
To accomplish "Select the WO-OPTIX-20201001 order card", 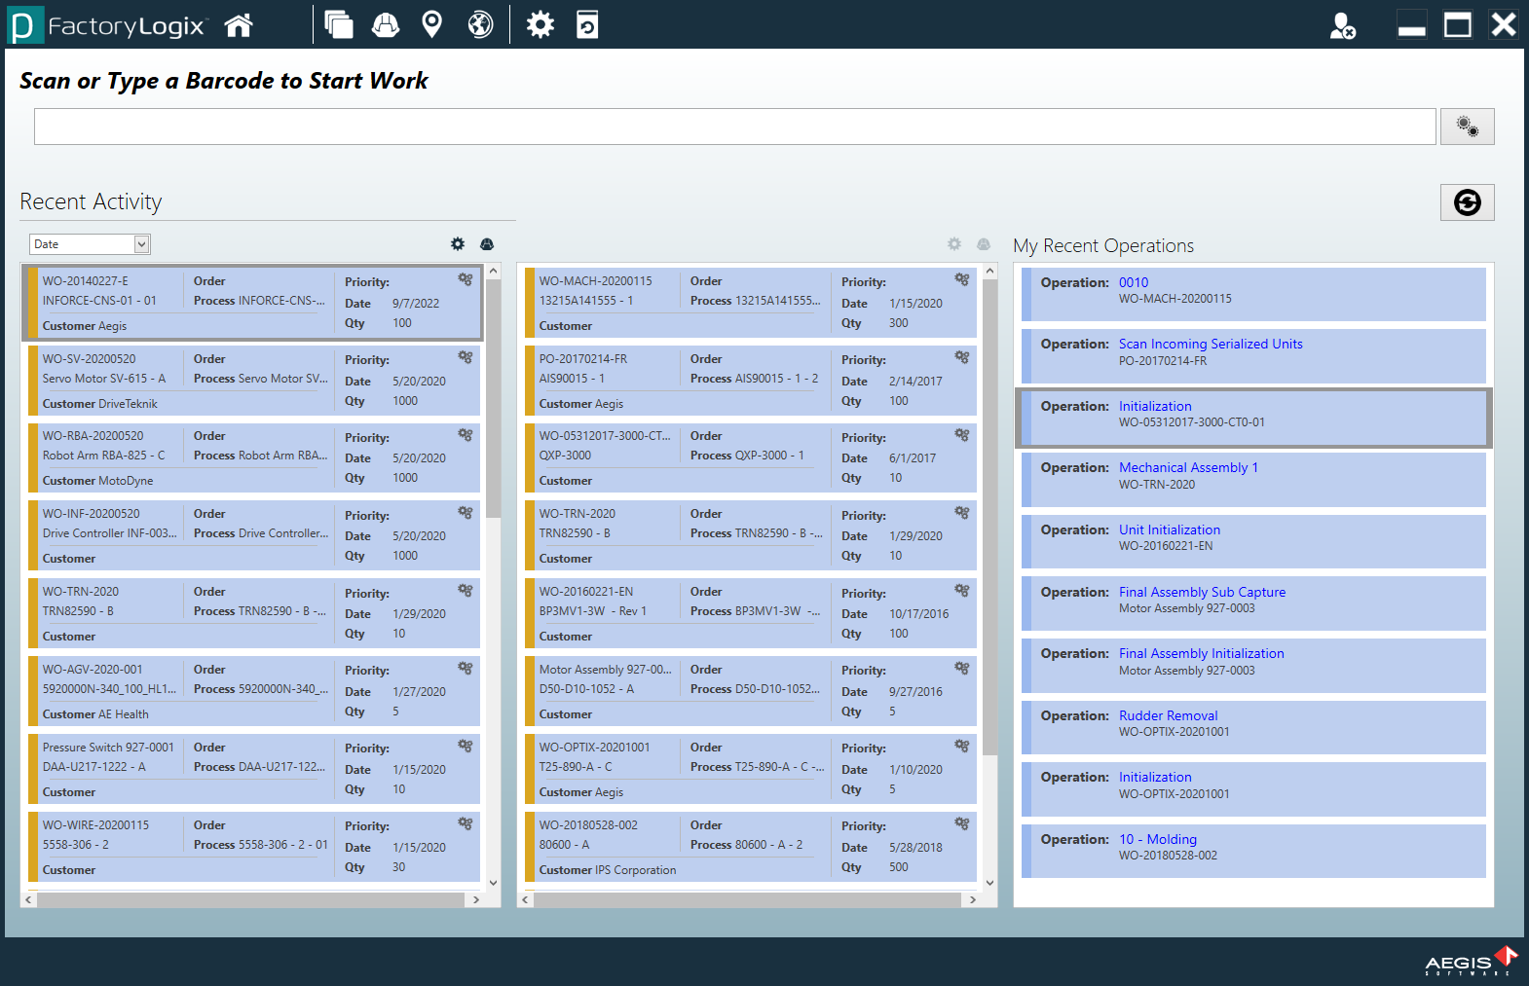I will pyautogui.click(x=748, y=769).
